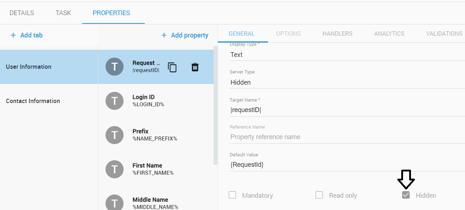Screen dimensions: 465x210
Task: Select Contact Information tab entry
Action: pyautogui.click(x=33, y=101)
